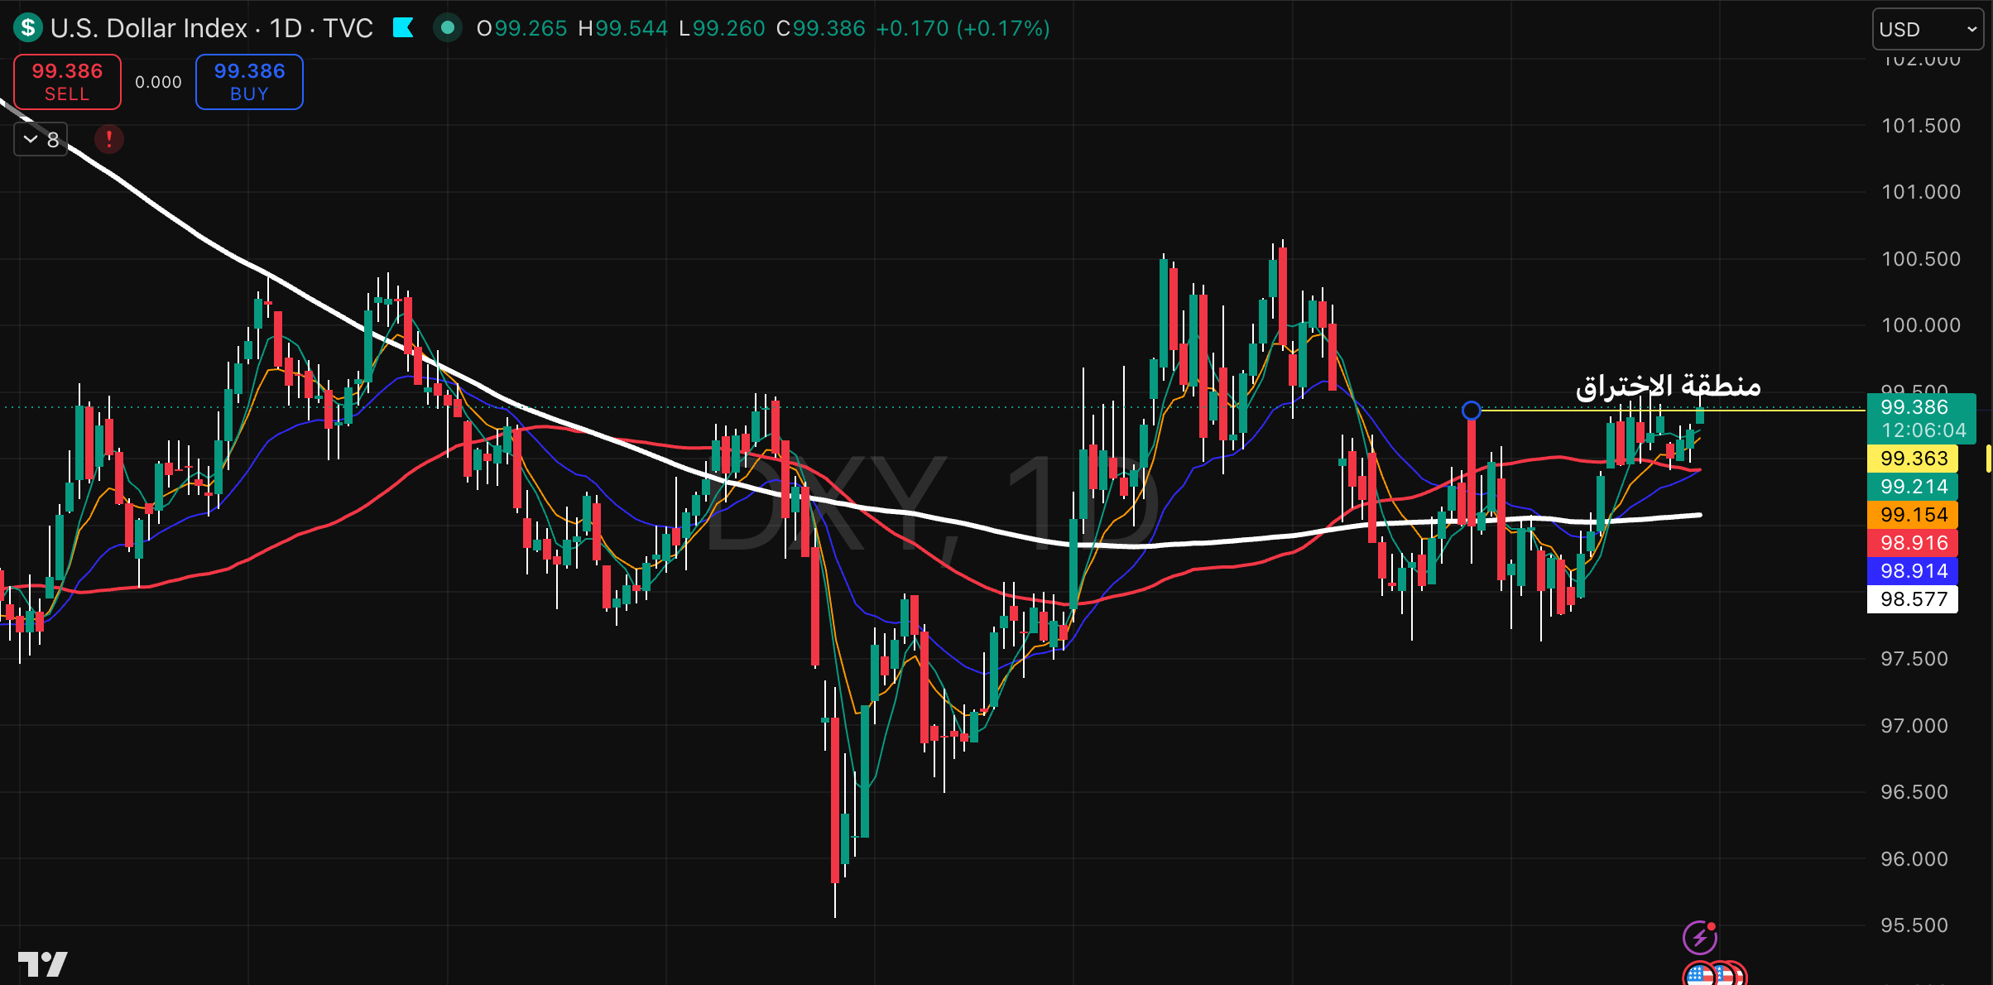Click the white 98.577 indicator label
The width and height of the screenshot is (1993, 985).
point(1913,599)
